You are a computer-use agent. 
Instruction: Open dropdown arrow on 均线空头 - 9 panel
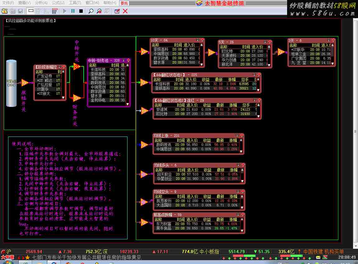(238, 192)
